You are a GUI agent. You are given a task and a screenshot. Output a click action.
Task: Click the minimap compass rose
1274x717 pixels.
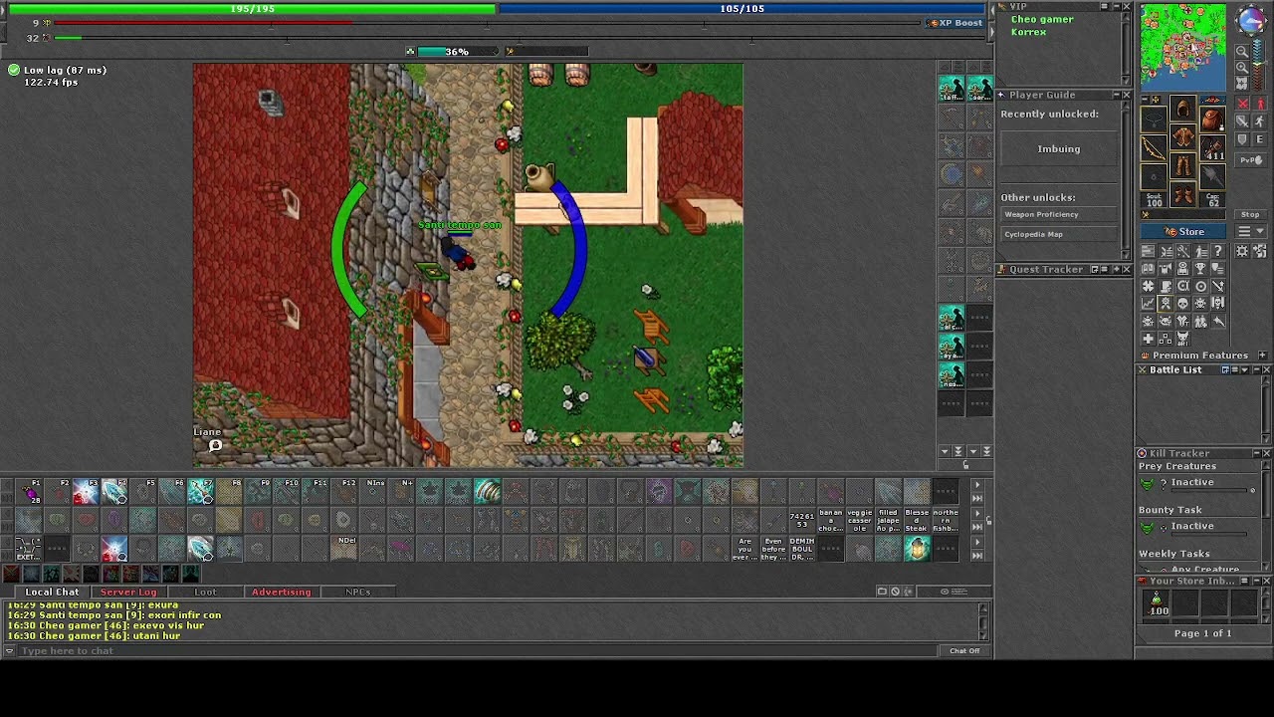point(1251,19)
